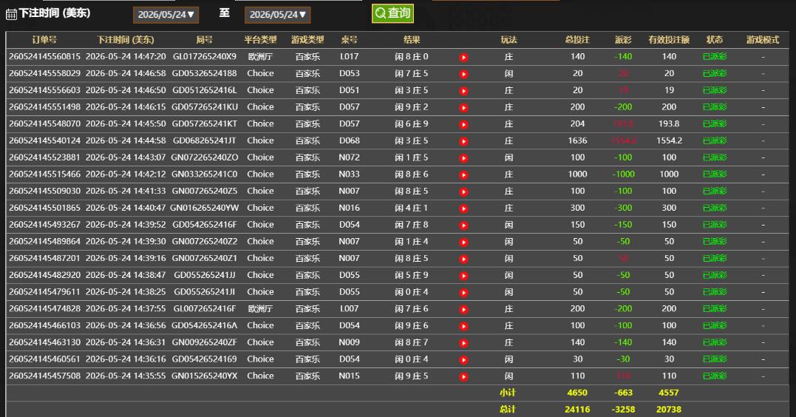Click table number N015
Screen dimensions: 796x417
[x=350, y=376]
